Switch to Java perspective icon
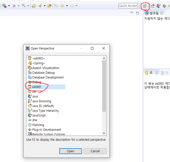 point(158,6)
